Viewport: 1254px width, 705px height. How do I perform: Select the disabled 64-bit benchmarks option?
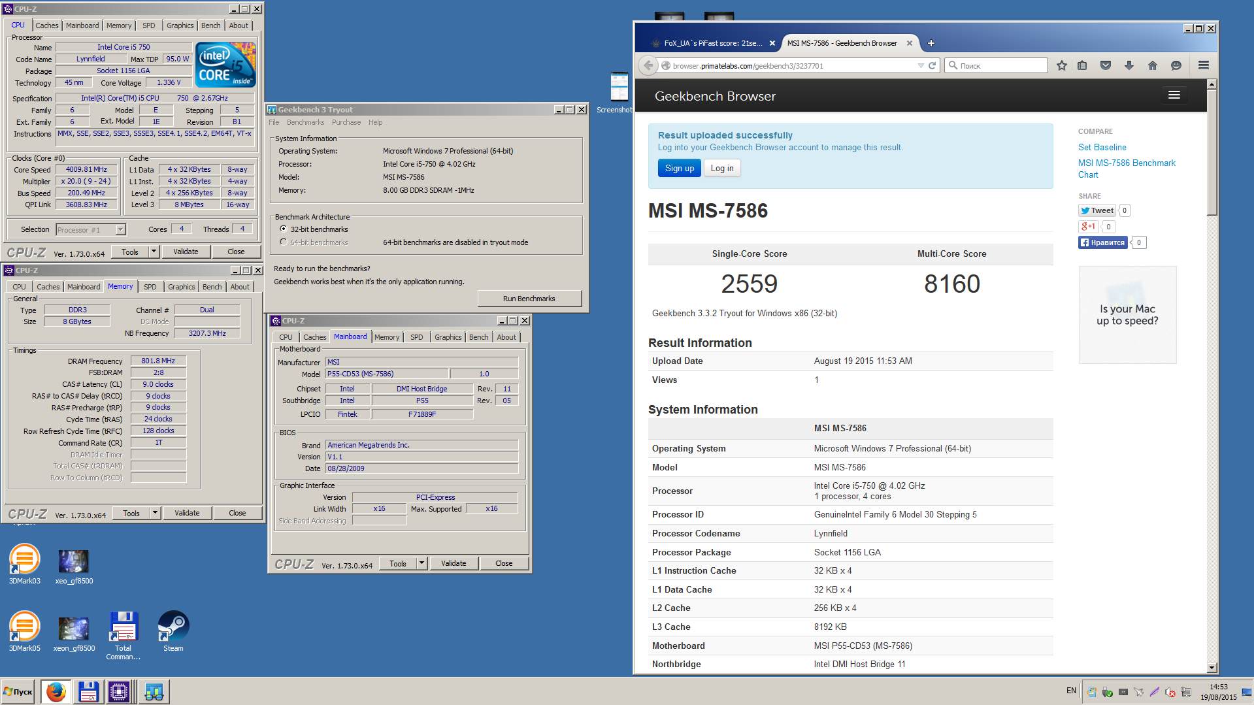point(284,242)
